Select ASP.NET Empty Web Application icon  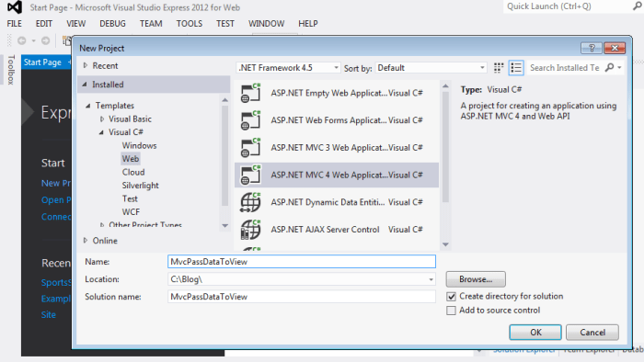pos(250,93)
